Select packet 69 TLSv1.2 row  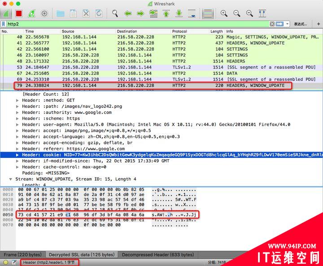tap(161, 79)
